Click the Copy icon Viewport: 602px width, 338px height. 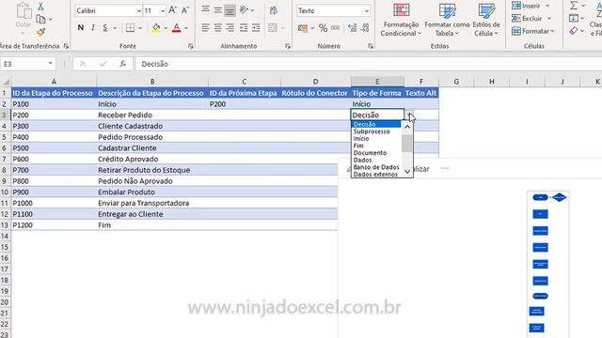40,19
